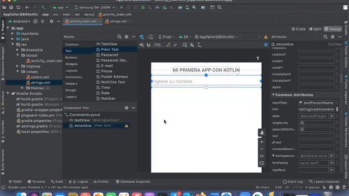This screenshot has width=349, height=196.
Task: Open the Android project view dropdown
Action: (19, 21)
